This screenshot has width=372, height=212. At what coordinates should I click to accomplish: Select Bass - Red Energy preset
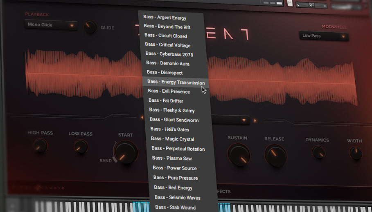[x=173, y=187]
